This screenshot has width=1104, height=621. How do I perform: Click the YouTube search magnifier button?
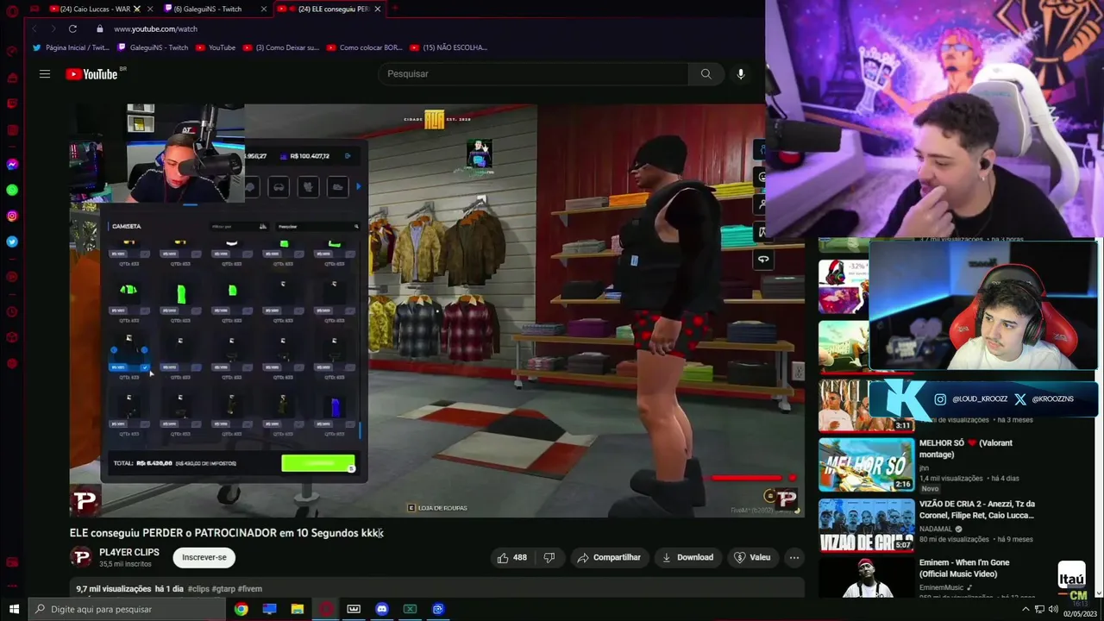pos(706,74)
